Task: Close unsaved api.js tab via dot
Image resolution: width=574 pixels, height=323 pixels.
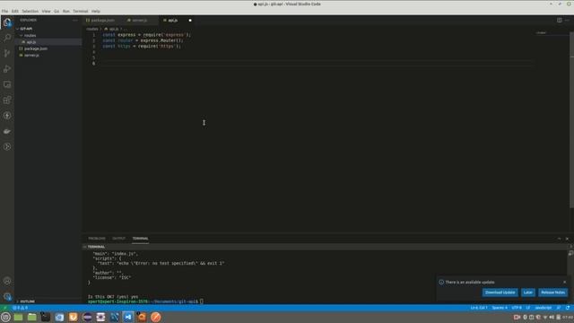Action: click(x=190, y=20)
